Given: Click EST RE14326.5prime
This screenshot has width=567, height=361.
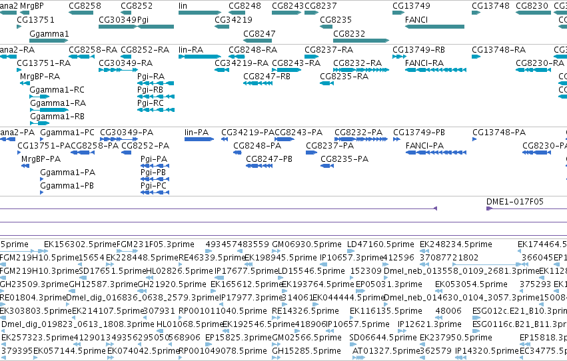Looking at the screenshot, I should coord(305,312).
